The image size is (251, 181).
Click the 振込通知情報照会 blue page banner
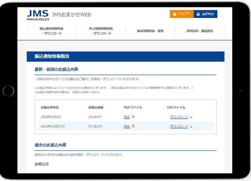tap(126, 57)
